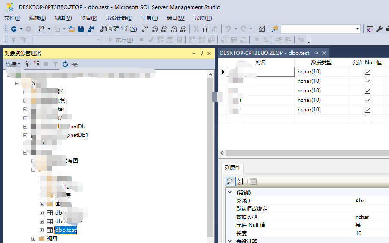The width and height of the screenshot is (389, 243).
Task: Select the first row selector arrow
Action: [x=223, y=72]
